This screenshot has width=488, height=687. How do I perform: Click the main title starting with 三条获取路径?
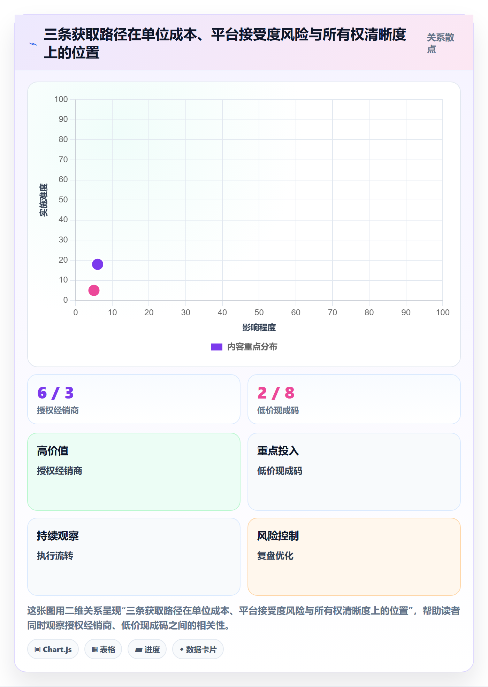(225, 44)
